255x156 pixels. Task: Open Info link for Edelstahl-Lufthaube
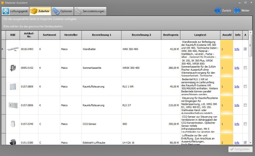(237, 143)
